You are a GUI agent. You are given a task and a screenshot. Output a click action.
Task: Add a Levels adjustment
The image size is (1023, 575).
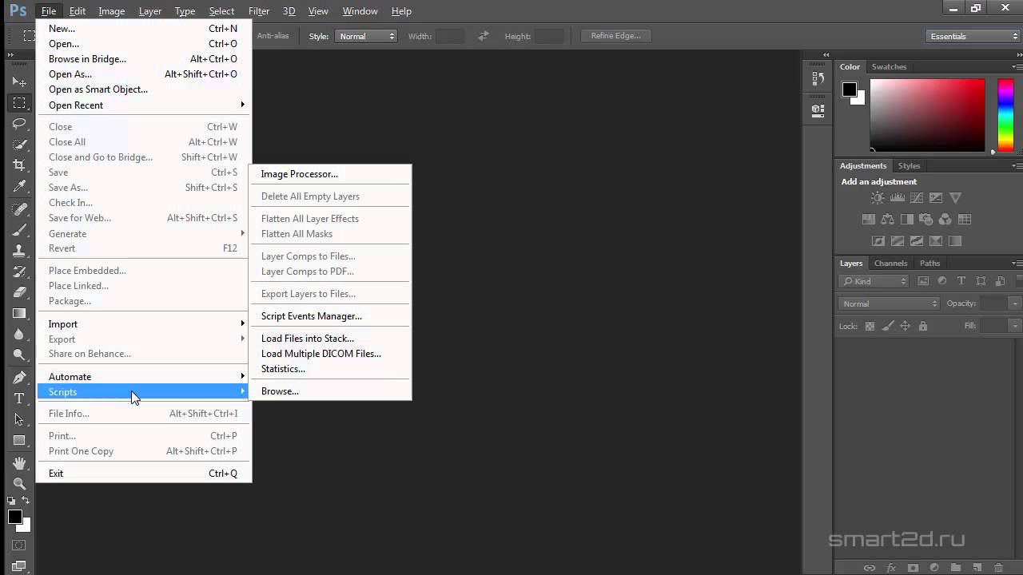click(897, 198)
